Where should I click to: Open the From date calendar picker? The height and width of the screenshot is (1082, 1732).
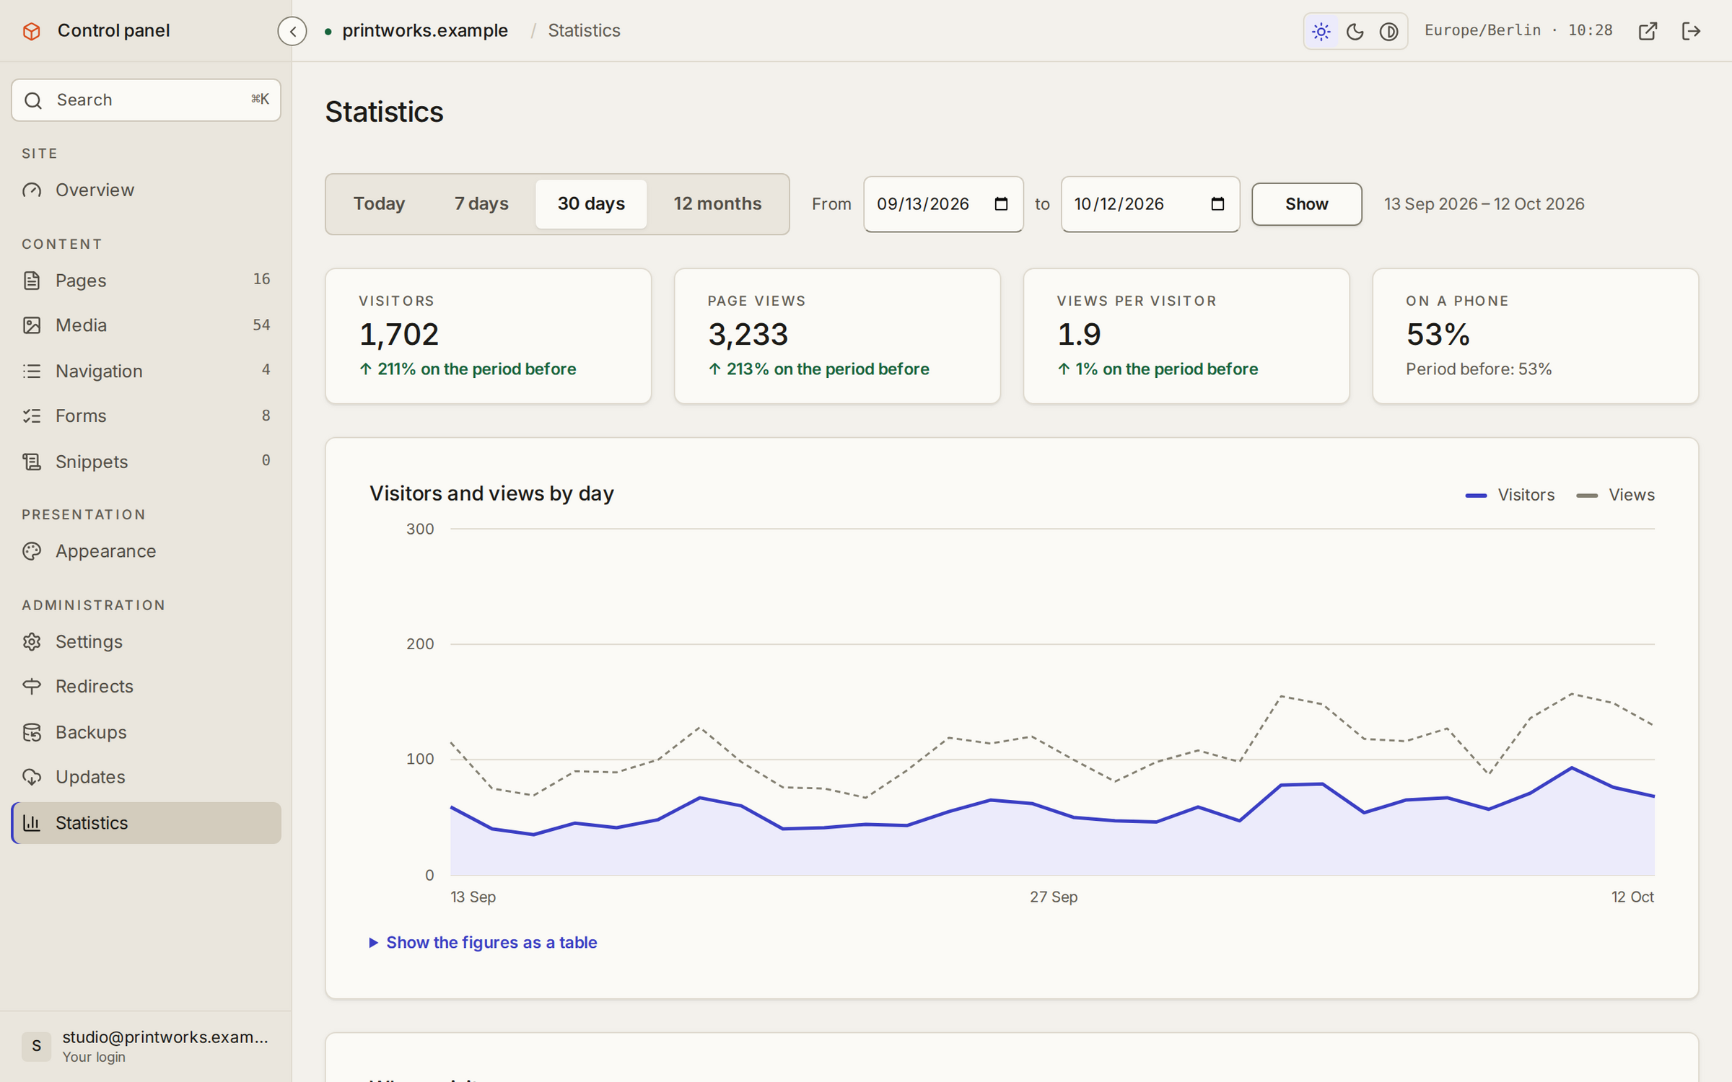pyautogui.click(x=1001, y=204)
